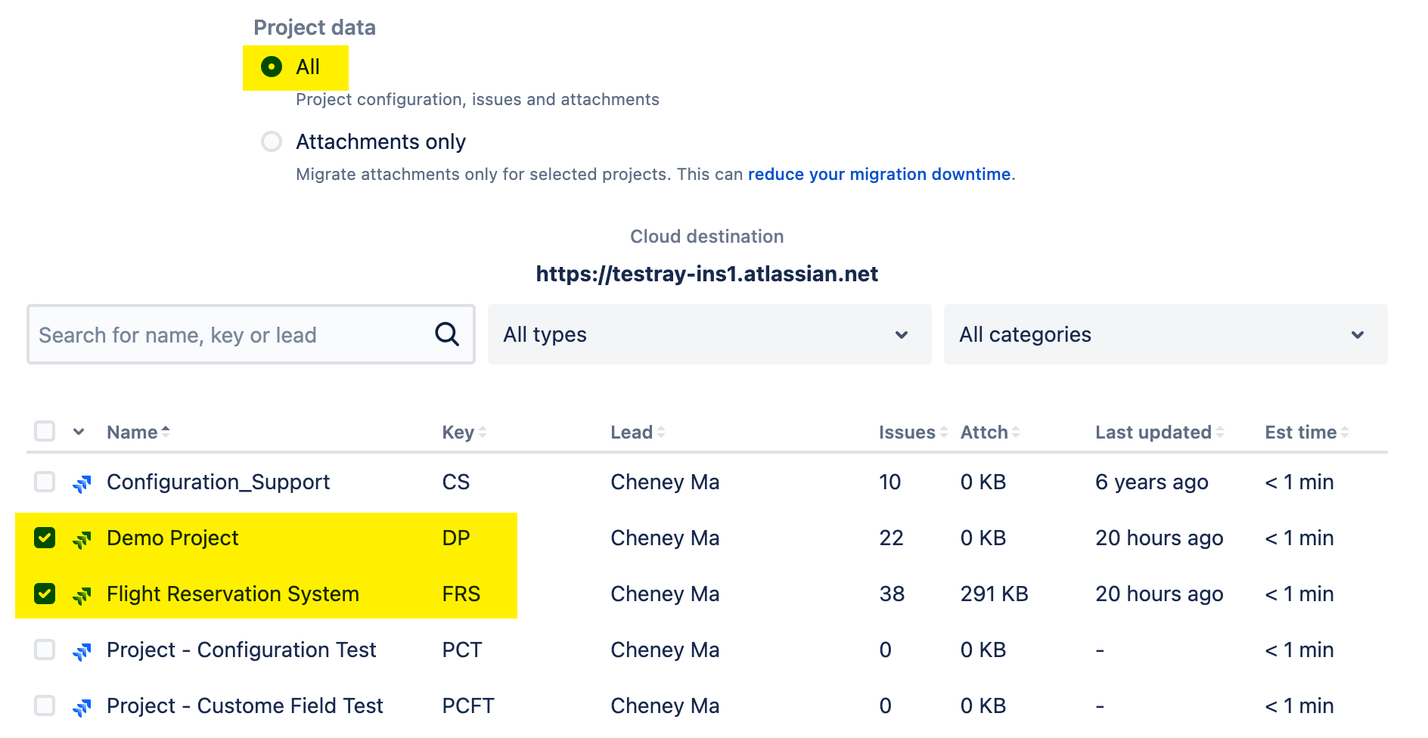Click the Flight Reservation System project name
This screenshot has width=1428, height=738.
pyautogui.click(x=232, y=594)
